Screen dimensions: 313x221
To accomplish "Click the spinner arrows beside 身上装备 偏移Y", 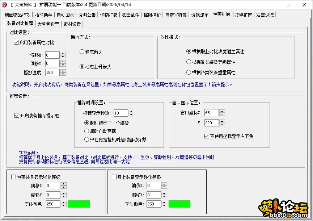I will coord(164,195).
